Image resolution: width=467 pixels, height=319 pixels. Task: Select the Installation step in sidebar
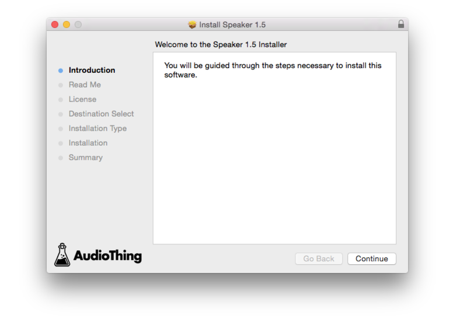click(88, 143)
